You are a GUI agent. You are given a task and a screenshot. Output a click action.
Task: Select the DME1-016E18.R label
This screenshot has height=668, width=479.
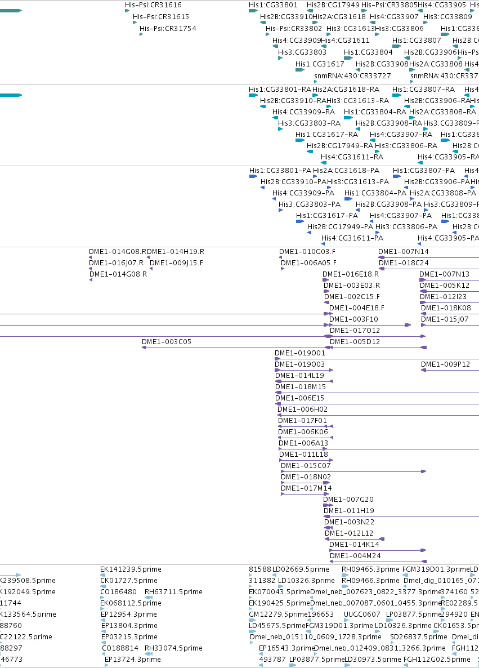click(351, 274)
